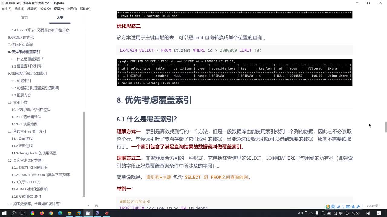Image resolution: width=387 pixels, height=217 pixels.
Task: Open the 帮助(H) menu
Action: (85, 8)
